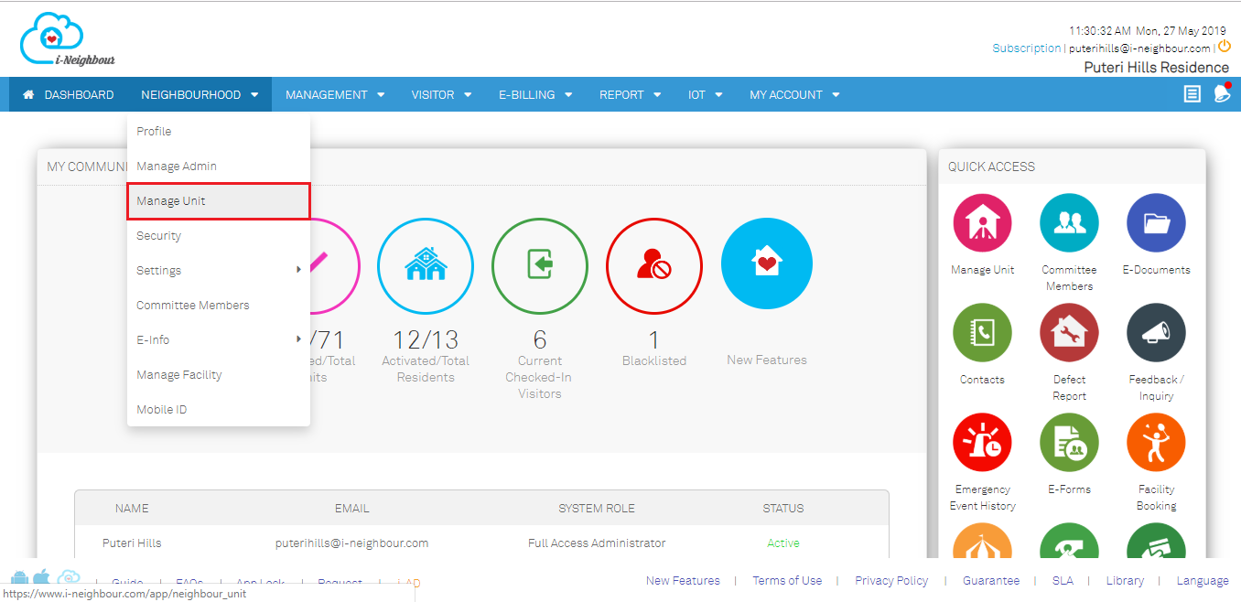
Task: Click the Android app icon in footer
Action: tap(19, 577)
